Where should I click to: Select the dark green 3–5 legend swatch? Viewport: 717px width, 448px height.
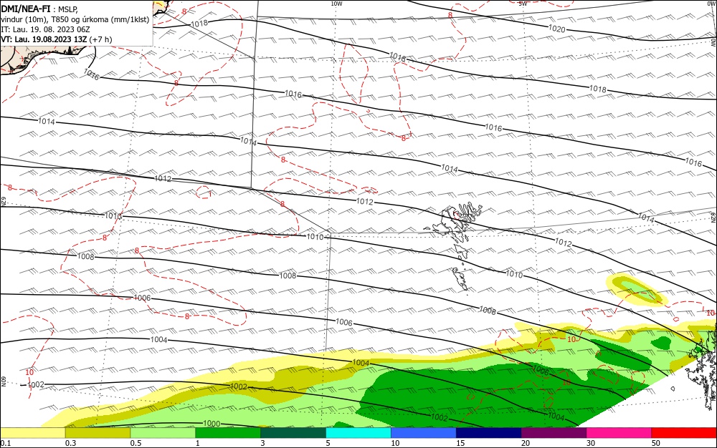(293, 433)
